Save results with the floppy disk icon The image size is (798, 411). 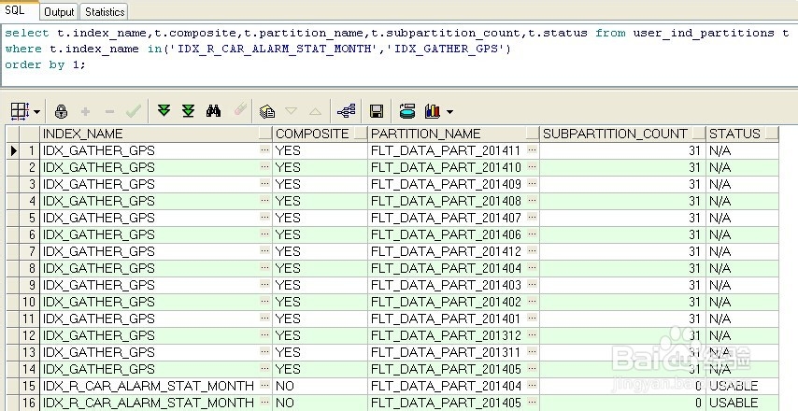377,111
